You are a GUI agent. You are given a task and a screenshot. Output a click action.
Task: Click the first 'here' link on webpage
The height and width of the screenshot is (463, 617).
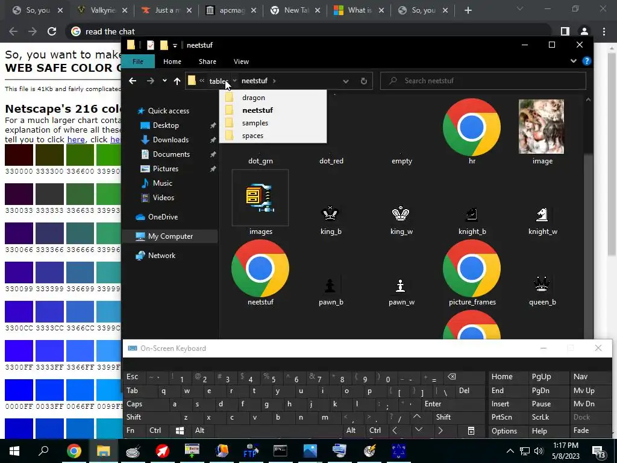pos(76,139)
